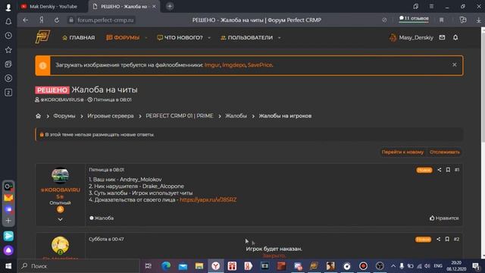Open the Task View taskbar button
Image resolution: width=485 pixels, height=273 pixels.
149,266
